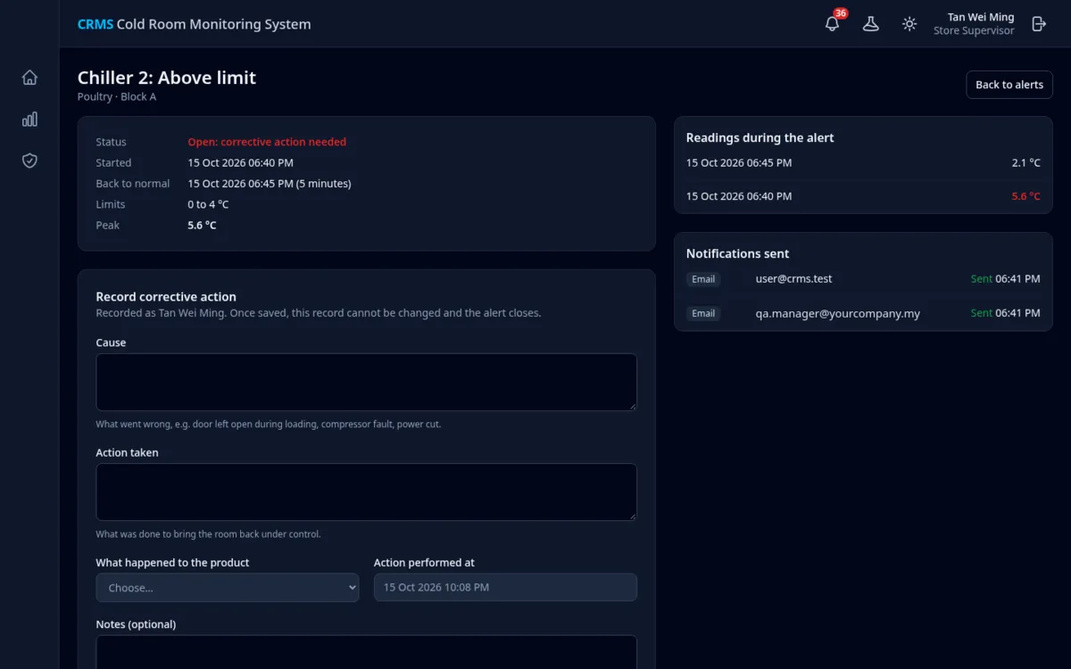The height and width of the screenshot is (669, 1071).
Task: Select the 2.1 °C reading row at 06:45 PM
Action: click(x=863, y=163)
